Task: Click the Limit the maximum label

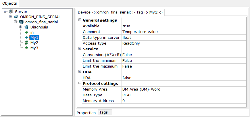Action: pos(100,66)
